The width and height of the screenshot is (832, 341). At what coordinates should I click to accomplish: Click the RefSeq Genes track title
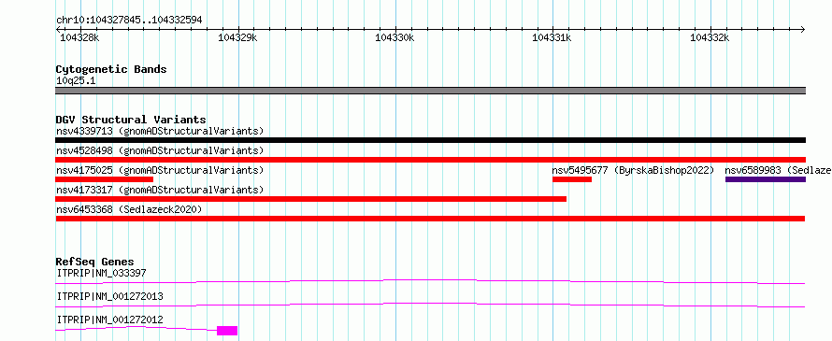point(95,262)
